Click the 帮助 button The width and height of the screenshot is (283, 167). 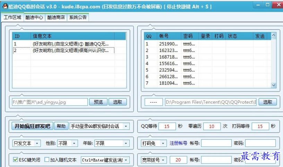tap(61, 126)
